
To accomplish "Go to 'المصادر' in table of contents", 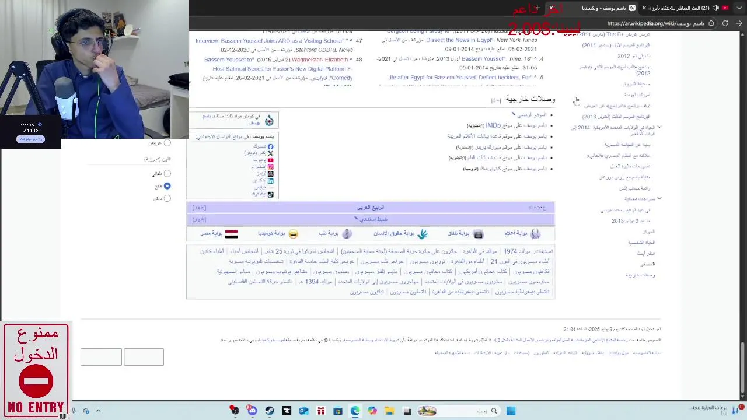I will point(648,264).
